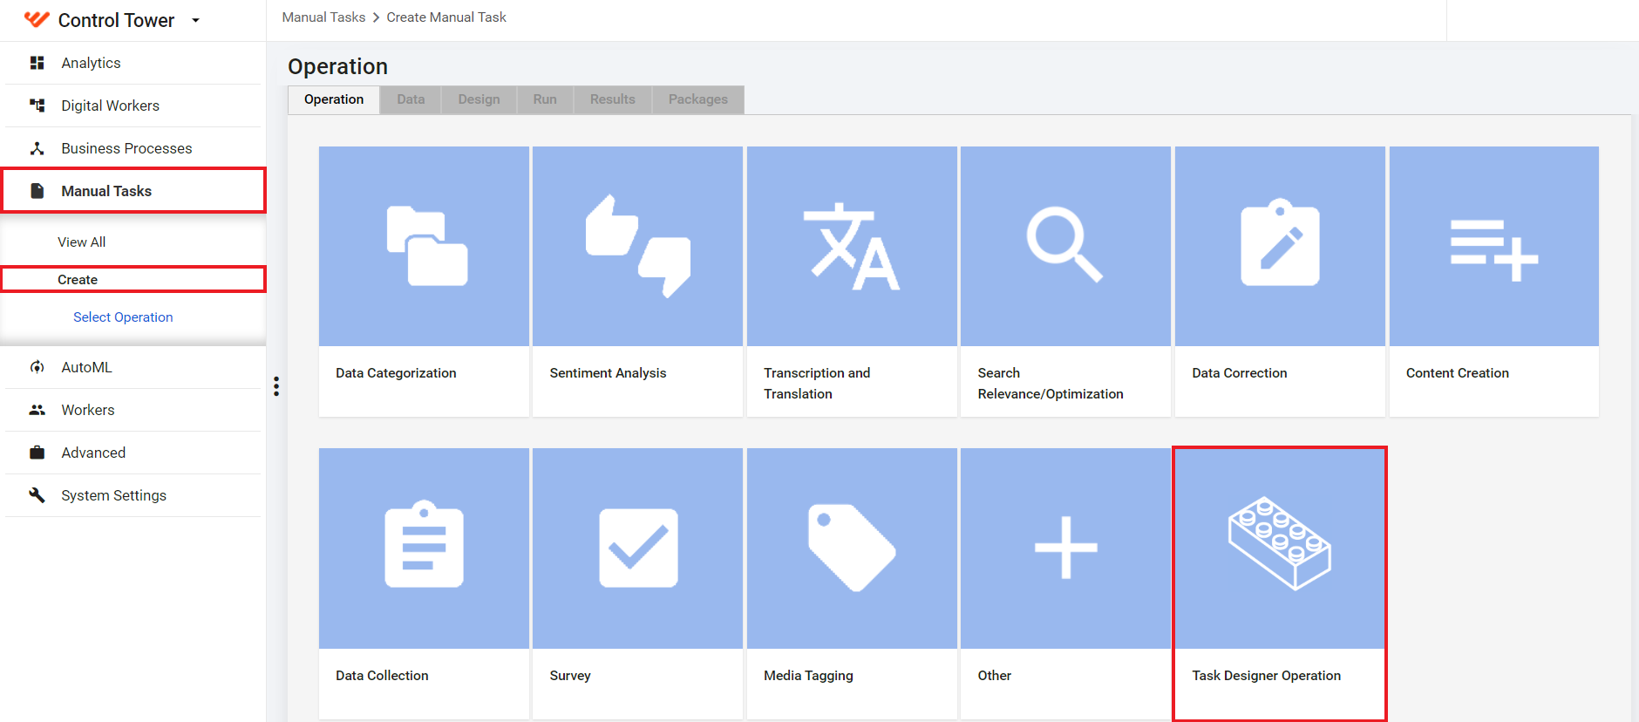1639x722 pixels.
Task: Select the Data Categorization folders icon
Action: click(426, 246)
